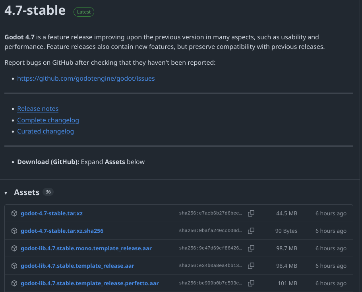Copy hash of mono.template_release.aar asset
362x292 pixels.
point(251,248)
